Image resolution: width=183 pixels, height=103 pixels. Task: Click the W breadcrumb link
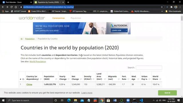point(21,39)
